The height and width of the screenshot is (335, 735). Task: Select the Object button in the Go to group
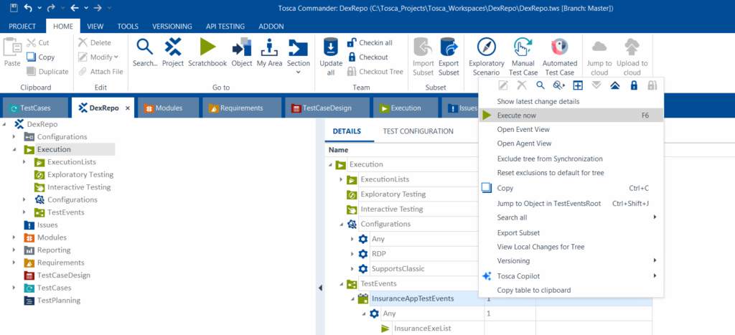(242, 52)
